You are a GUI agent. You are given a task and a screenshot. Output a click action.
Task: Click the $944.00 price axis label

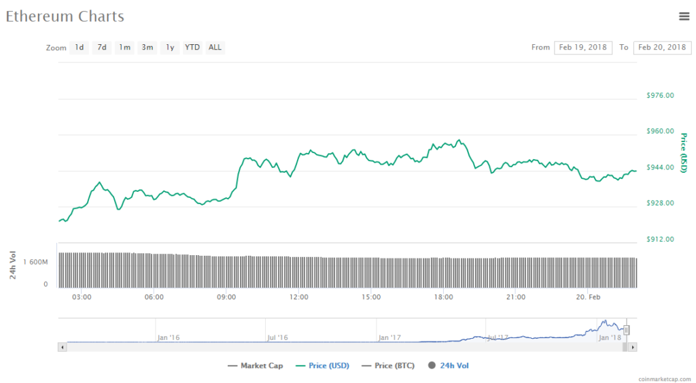click(x=660, y=167)
